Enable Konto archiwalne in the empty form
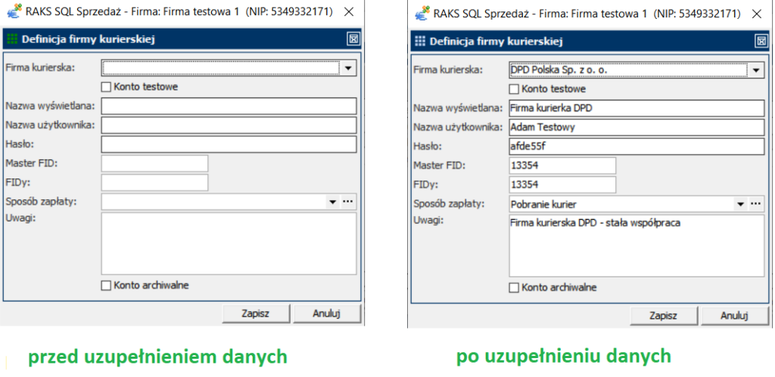The height and width of the screenshot is (377, 775). pos(106,286)
